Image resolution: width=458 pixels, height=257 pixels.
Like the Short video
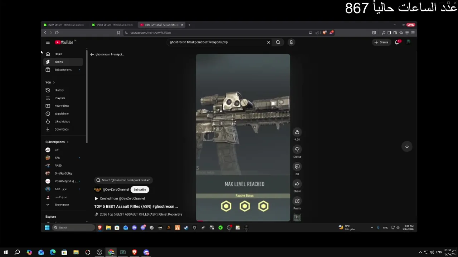click(297, 132)
